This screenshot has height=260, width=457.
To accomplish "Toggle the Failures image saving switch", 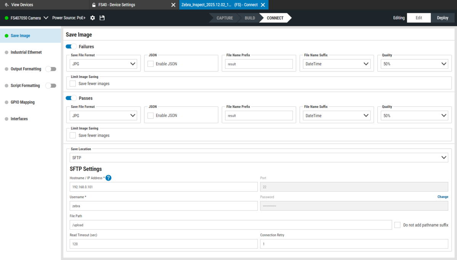I will tap(71, 46).
